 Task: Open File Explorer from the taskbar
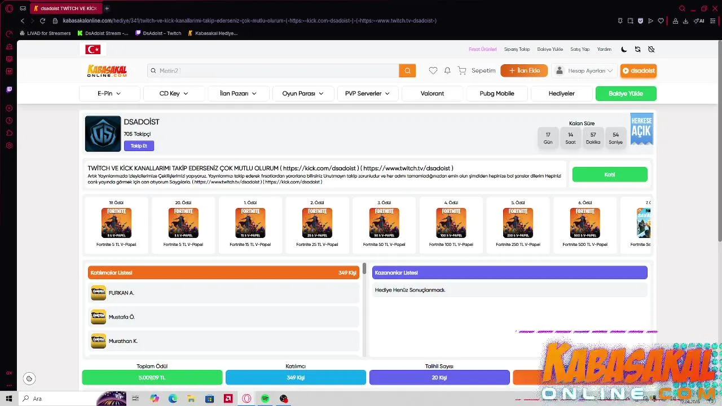point(191,399)
